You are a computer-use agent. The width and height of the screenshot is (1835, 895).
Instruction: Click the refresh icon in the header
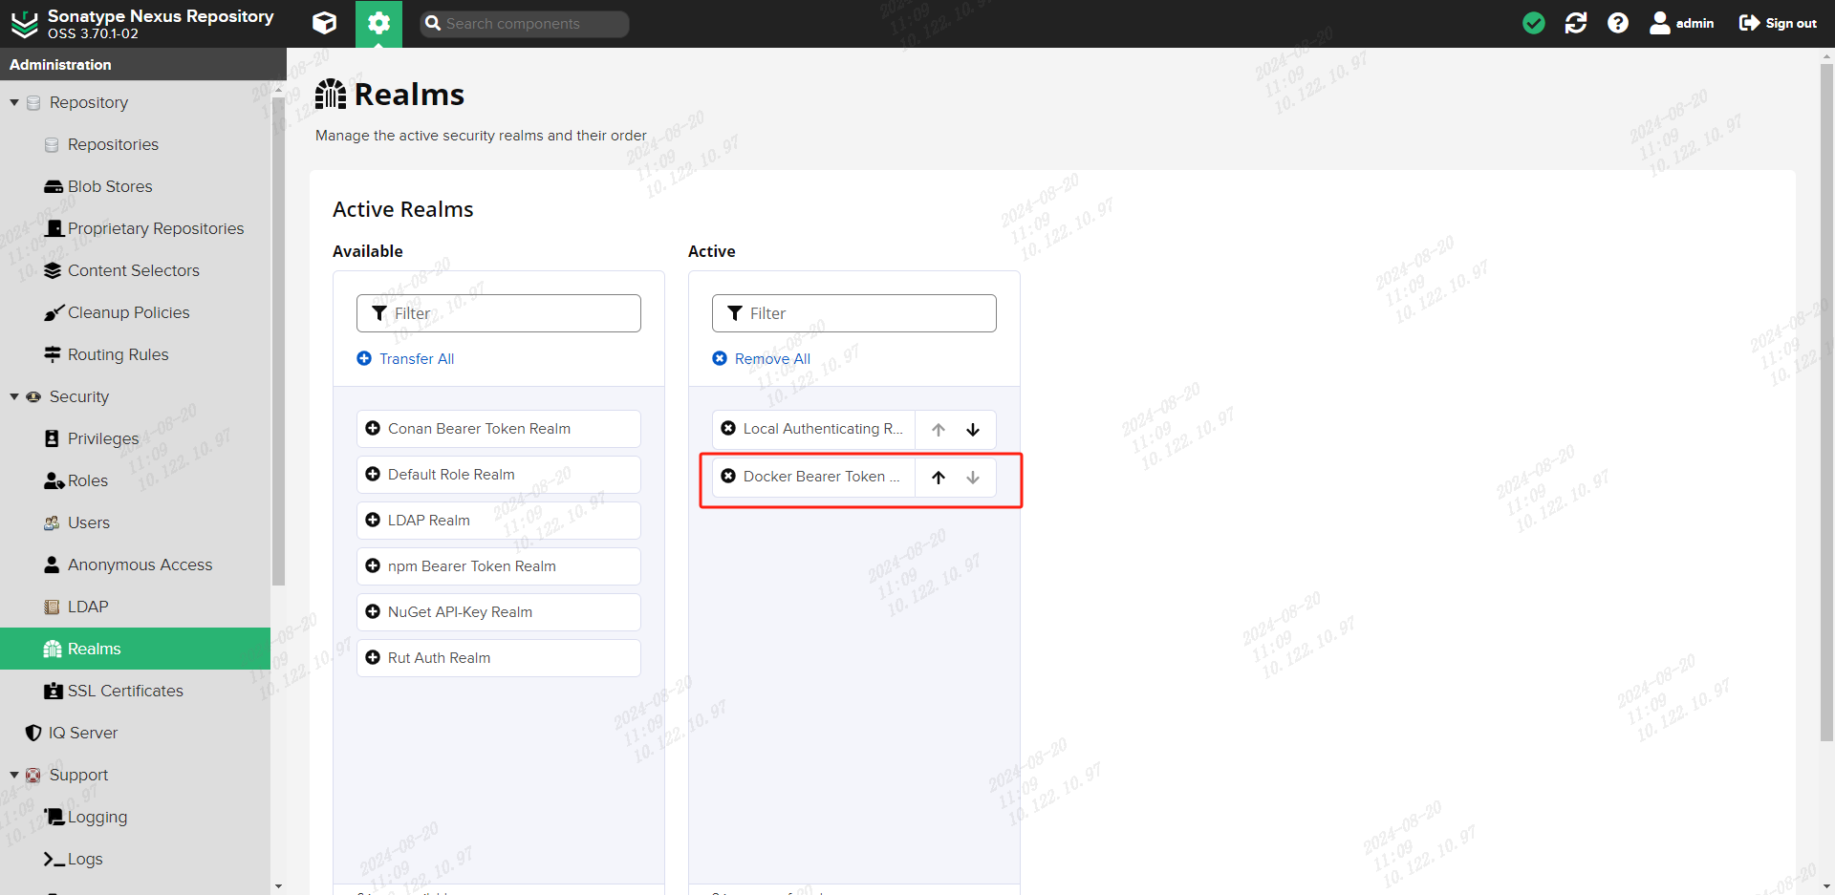tap(1576, 23)
